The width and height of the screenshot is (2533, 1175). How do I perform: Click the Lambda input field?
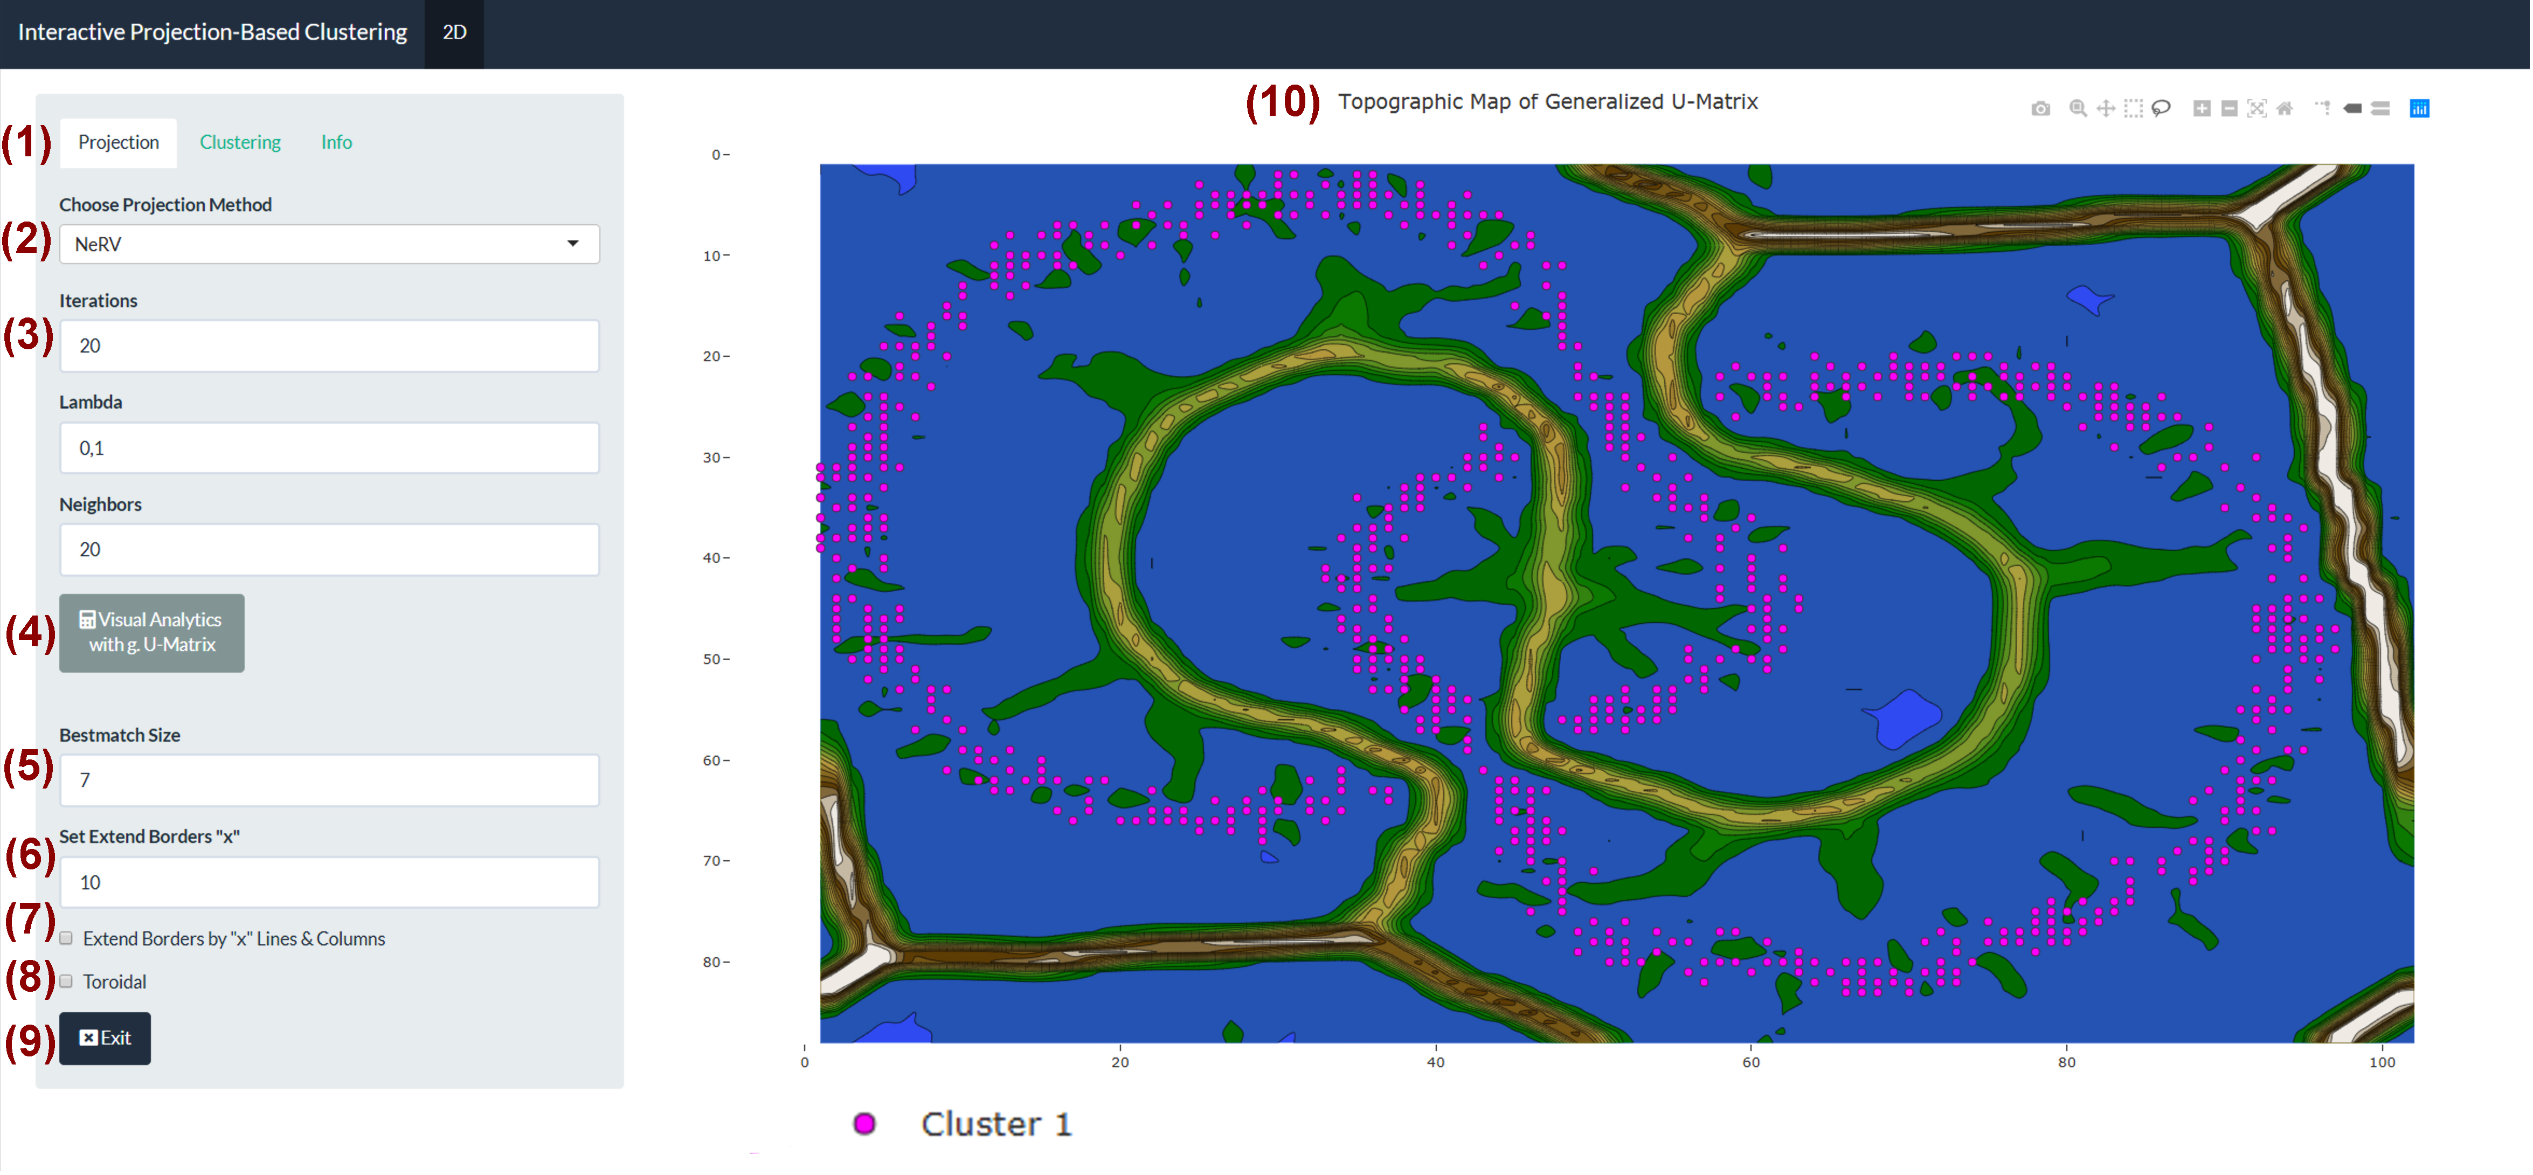point(329,448)
